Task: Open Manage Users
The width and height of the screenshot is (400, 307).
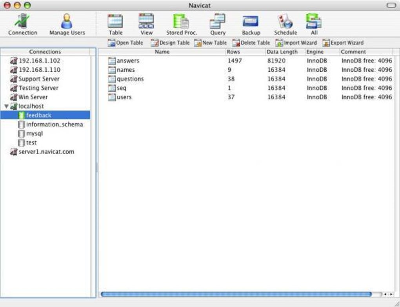Action: (67, 24)
